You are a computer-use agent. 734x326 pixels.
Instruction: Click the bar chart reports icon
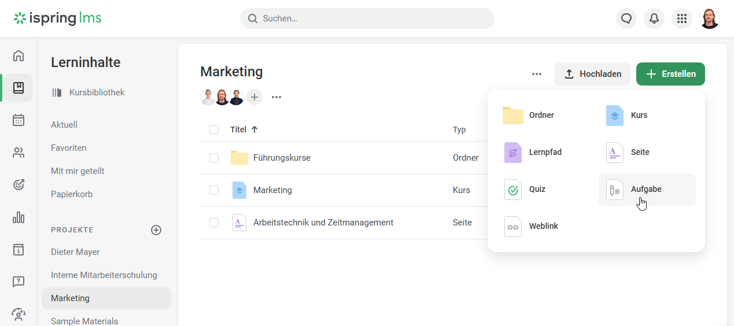click(19, 217)
